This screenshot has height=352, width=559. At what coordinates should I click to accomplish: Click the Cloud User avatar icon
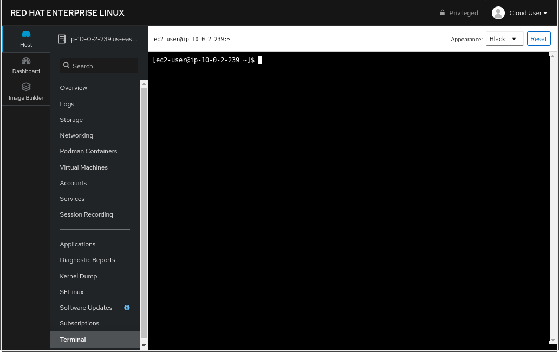pyautogui.click(x=498, y=13)
